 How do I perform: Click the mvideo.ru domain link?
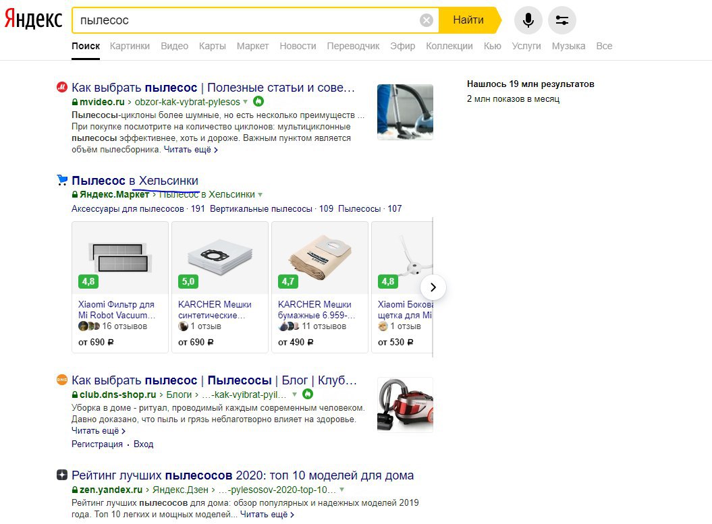click(102, 102)
